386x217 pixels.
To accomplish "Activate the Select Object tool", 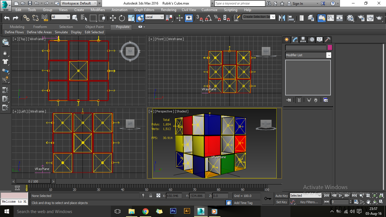I will [x=75, y=18].
